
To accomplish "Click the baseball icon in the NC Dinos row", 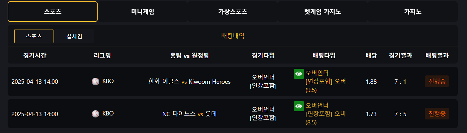I will [95, 114].
